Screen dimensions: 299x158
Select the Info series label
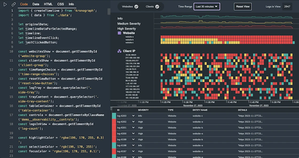120,18
